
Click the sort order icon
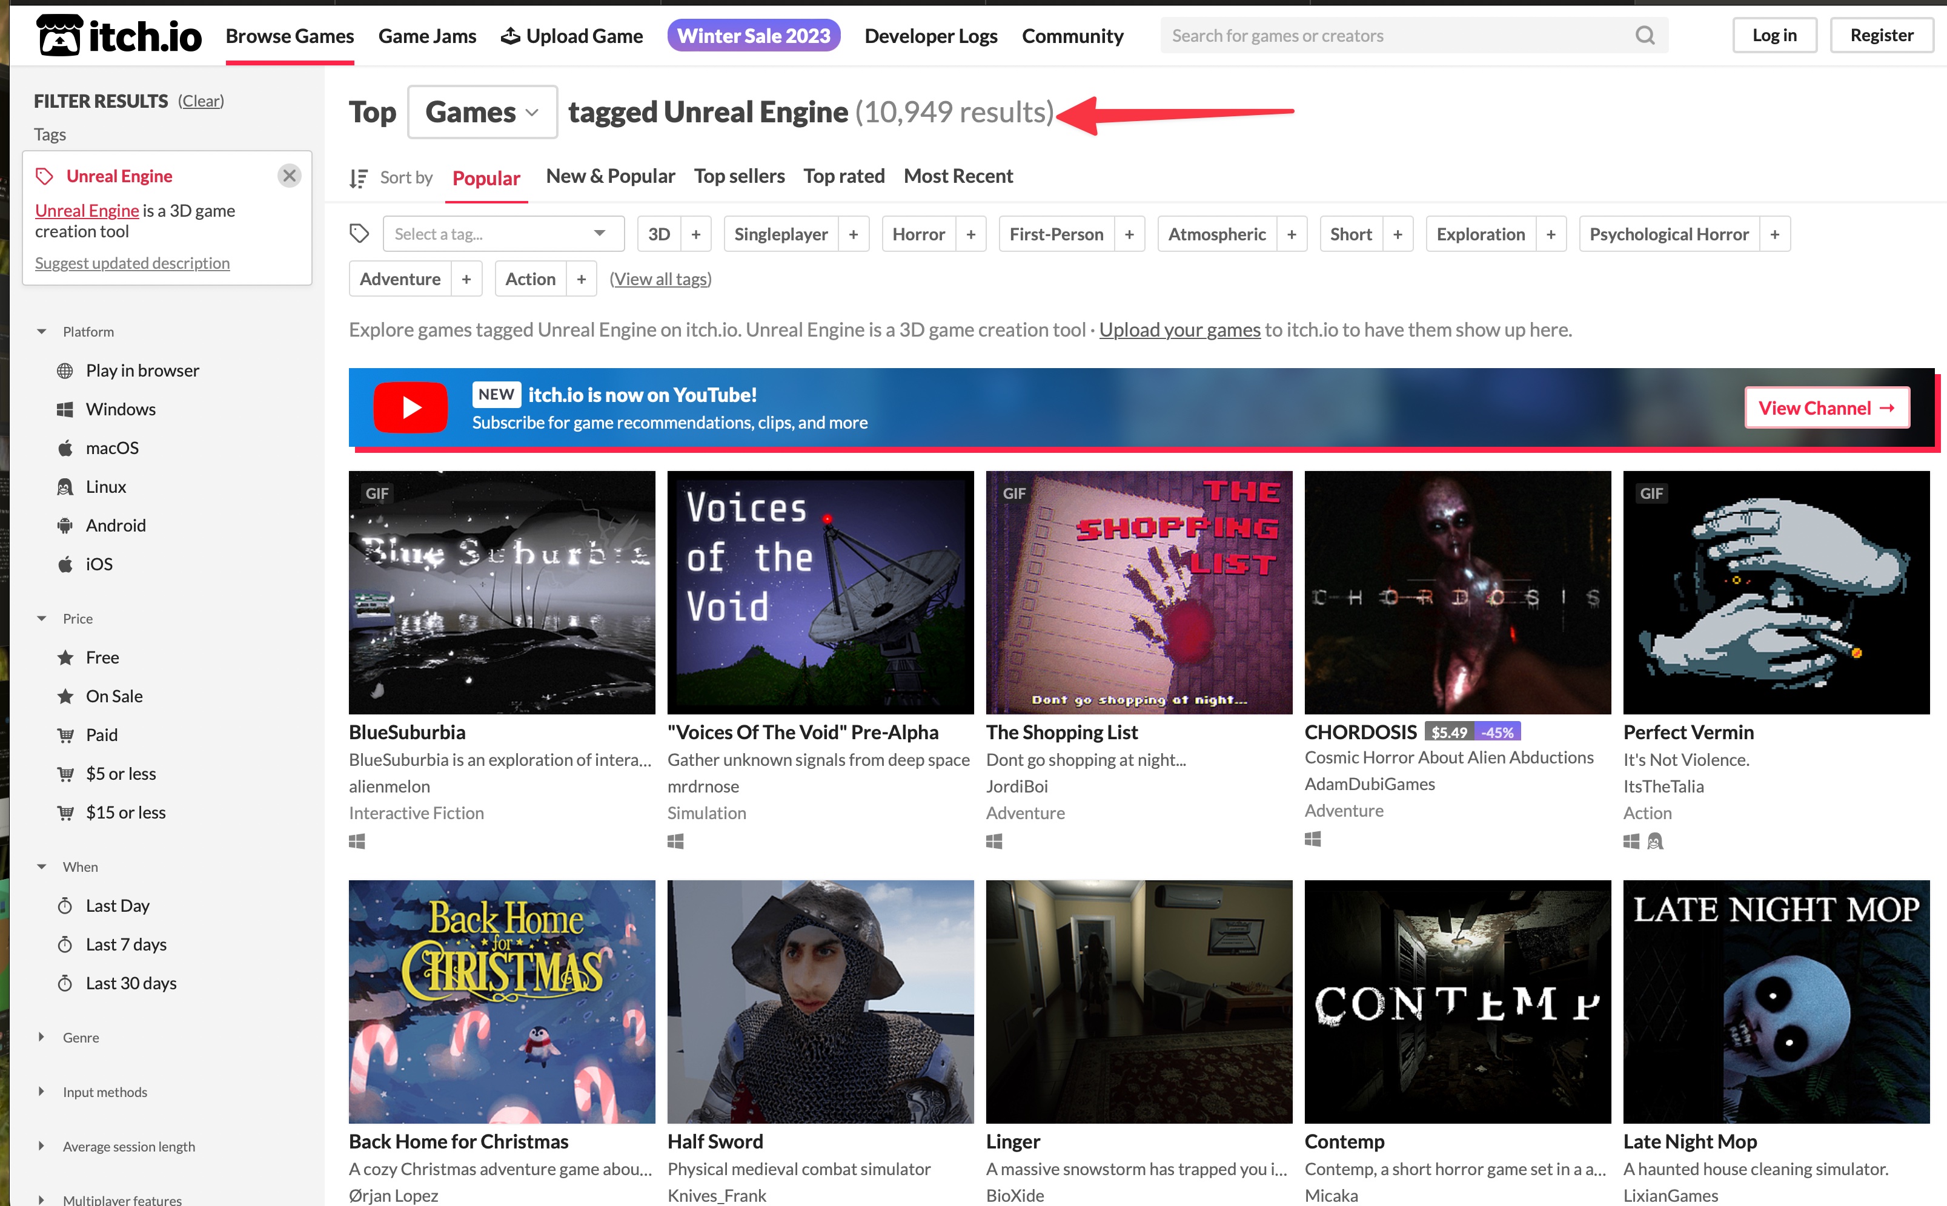pos(358,178)
